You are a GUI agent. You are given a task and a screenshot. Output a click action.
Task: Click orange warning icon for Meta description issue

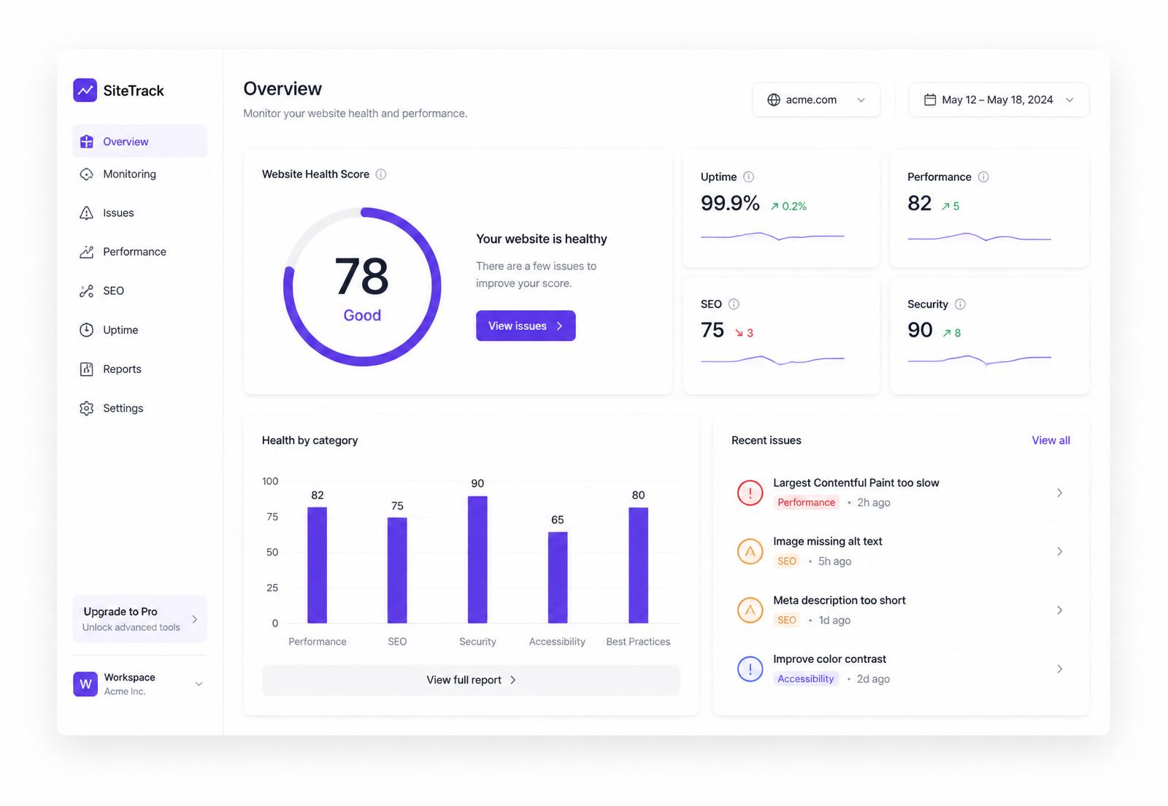[x=750, y=610]
